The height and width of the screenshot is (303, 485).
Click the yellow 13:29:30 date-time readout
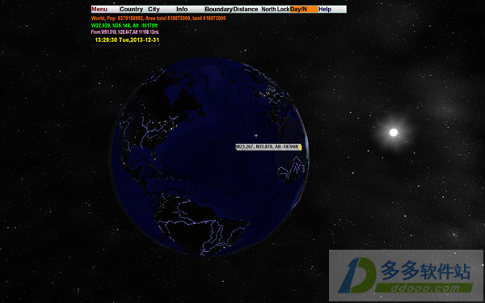click(127, 40)
